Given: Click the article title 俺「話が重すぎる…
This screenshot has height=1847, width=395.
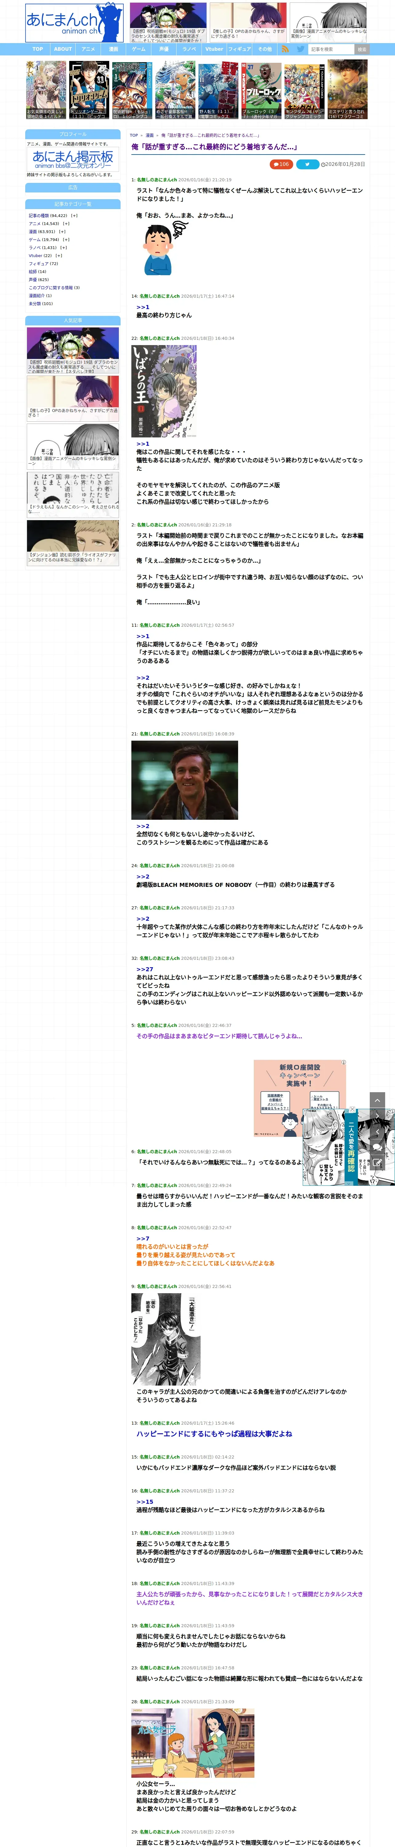Looking at the screenshot, I should pos(214,147).
